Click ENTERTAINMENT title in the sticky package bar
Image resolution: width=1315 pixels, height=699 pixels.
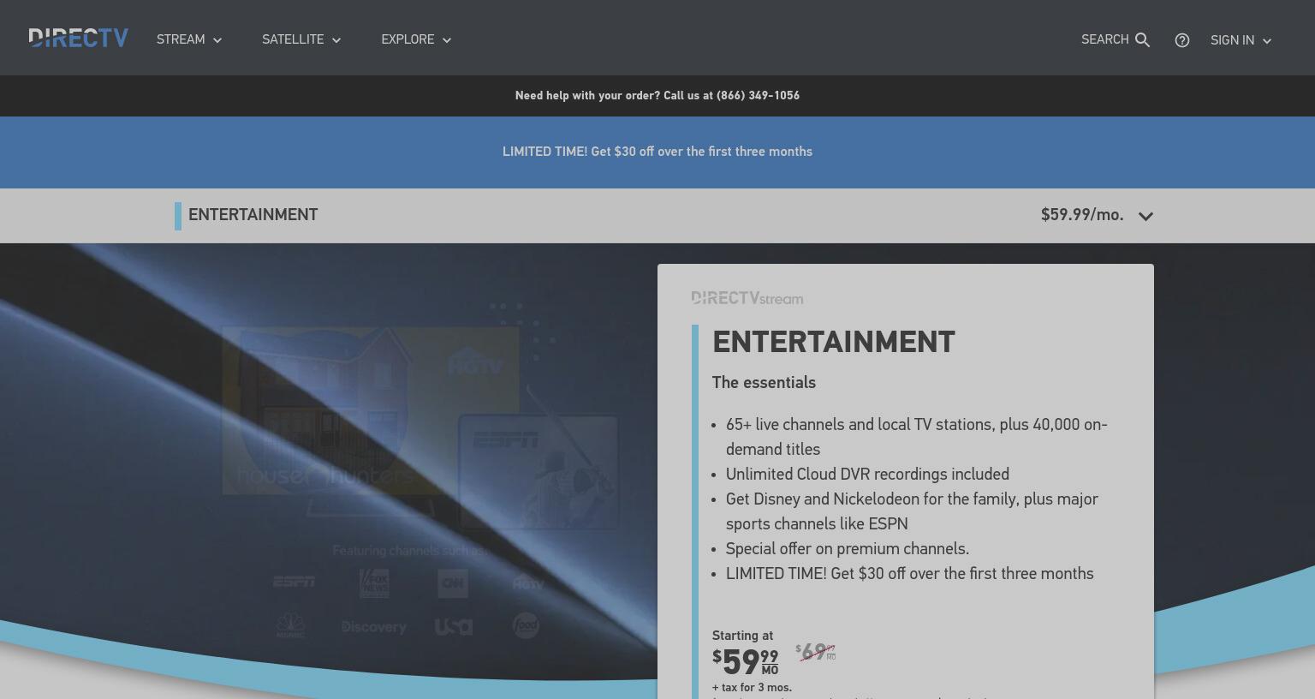[x=253, y=215]
